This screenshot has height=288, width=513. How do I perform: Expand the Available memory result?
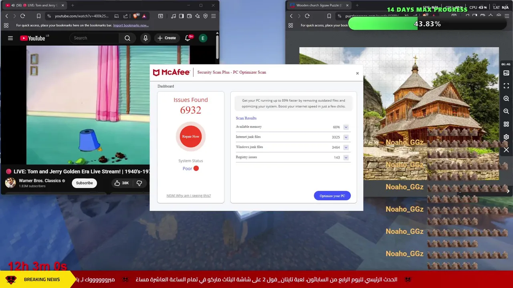coord(346,127)
